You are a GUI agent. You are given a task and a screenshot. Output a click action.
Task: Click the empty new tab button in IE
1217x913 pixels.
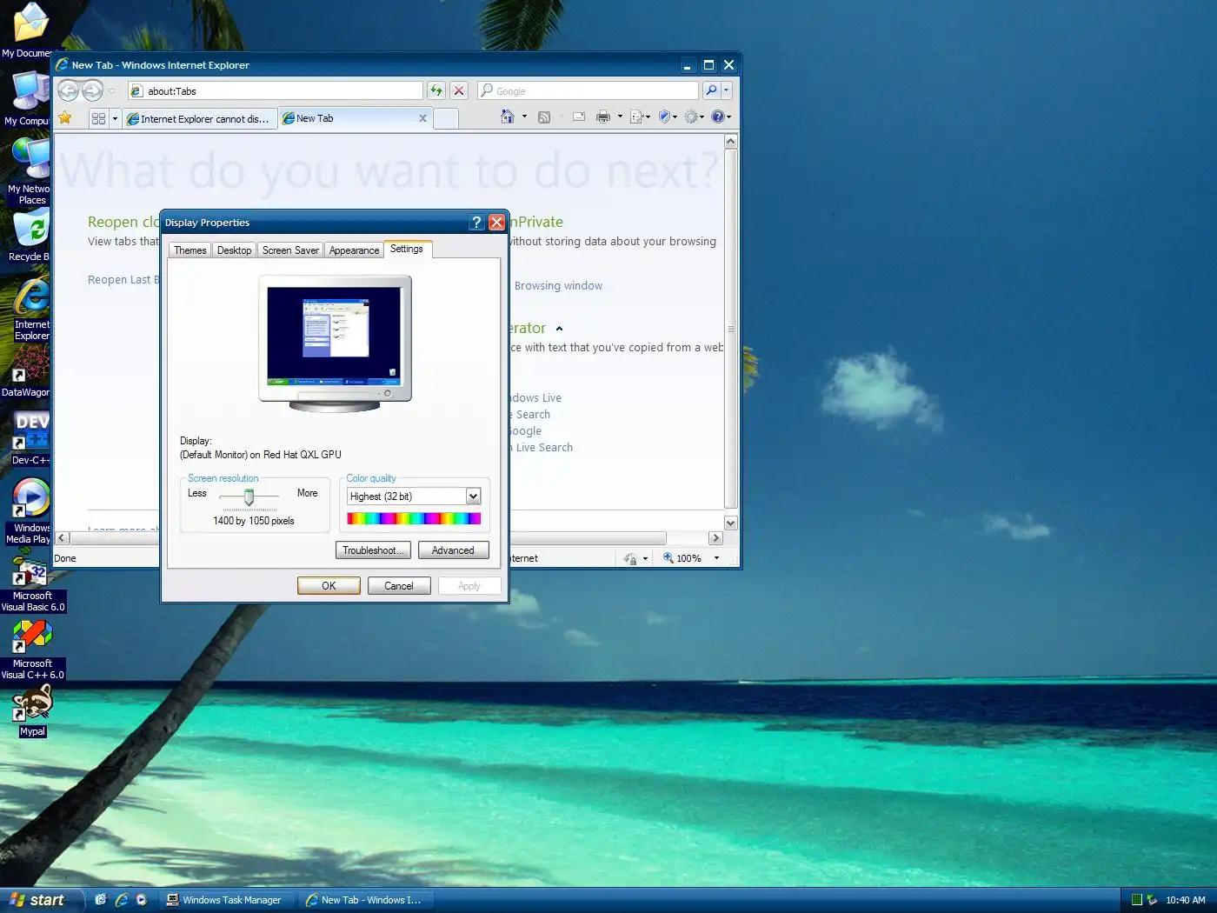446,119
